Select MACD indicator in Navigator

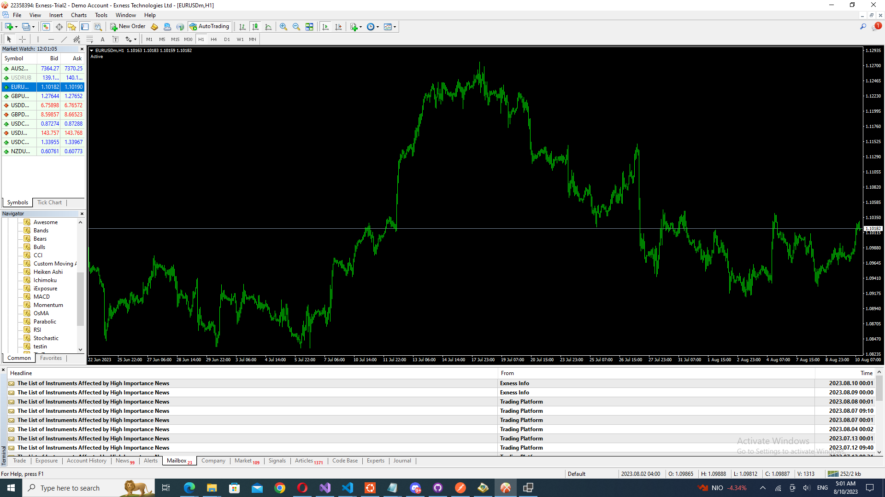[x=41, y=297]
